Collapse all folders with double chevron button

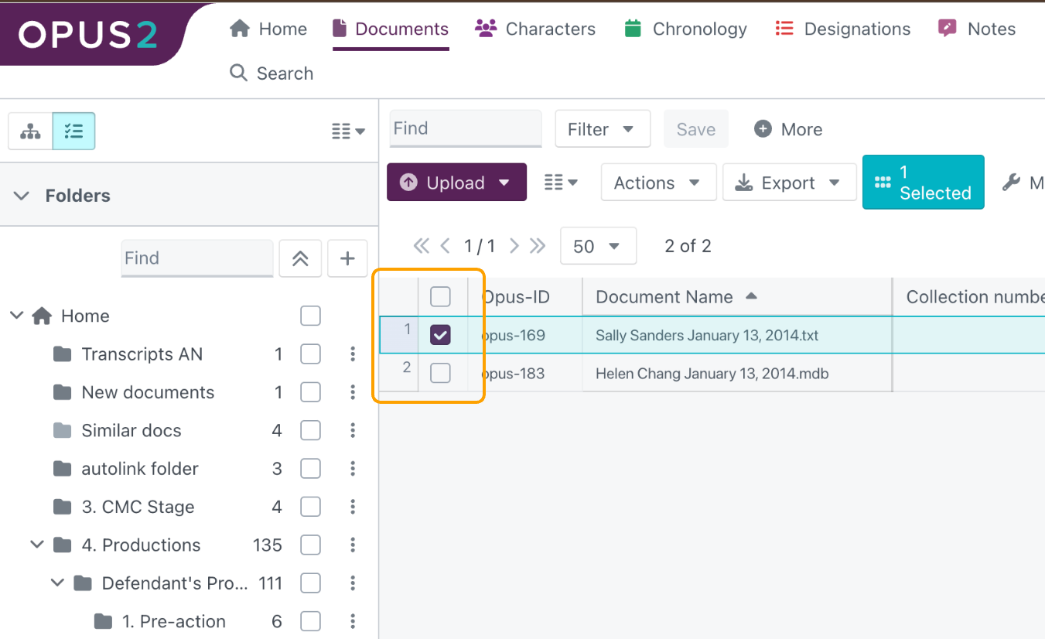point(300,258)
